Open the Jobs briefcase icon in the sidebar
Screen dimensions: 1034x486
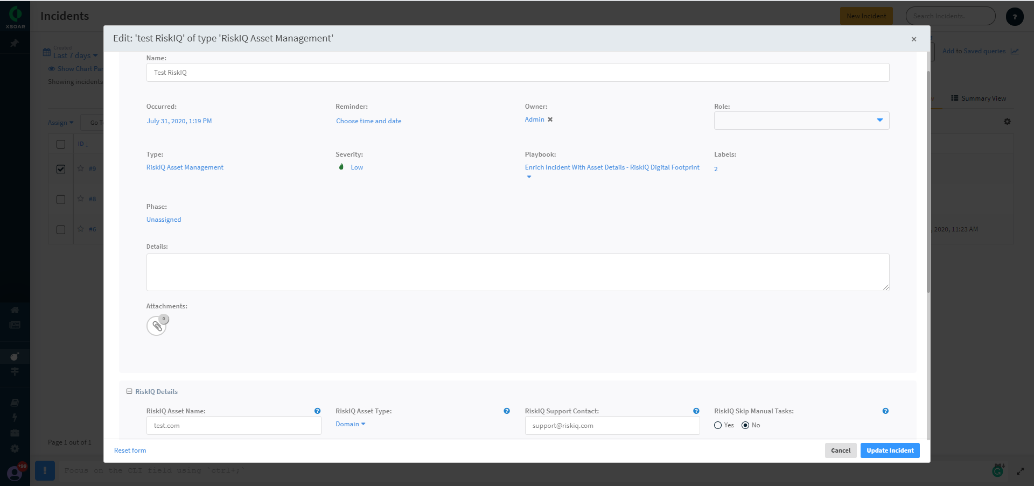15,433
